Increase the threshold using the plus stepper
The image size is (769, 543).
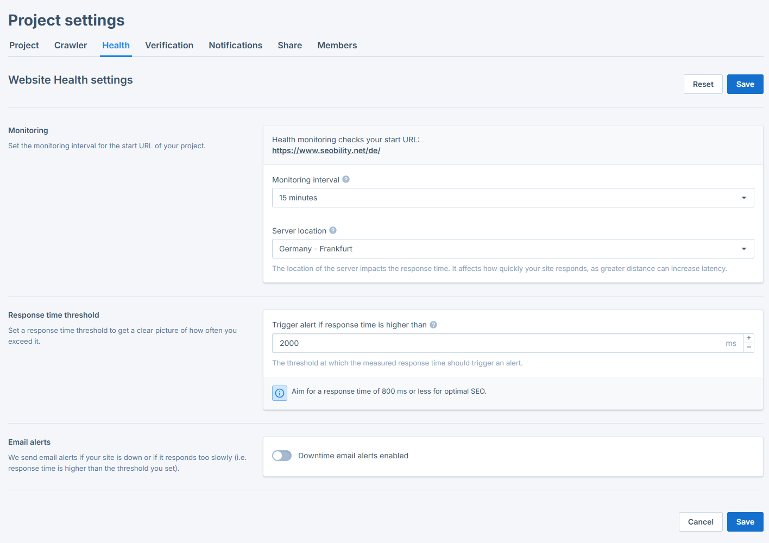[x=748, y=338]
